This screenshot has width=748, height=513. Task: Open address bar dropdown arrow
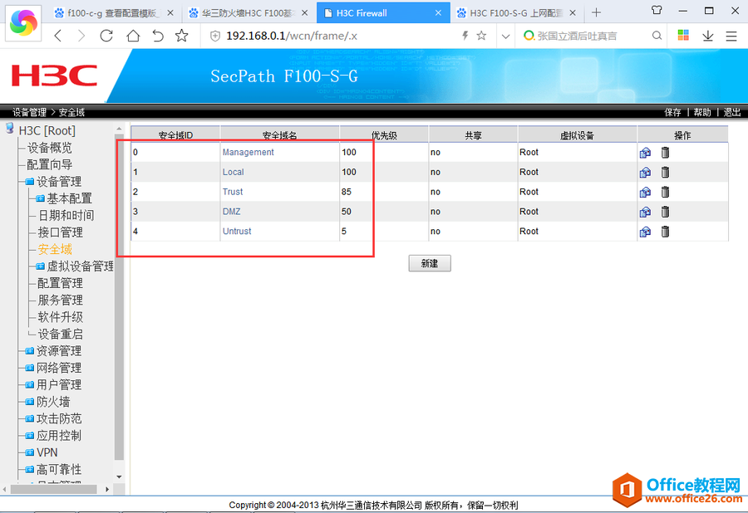tap(505, 37)
